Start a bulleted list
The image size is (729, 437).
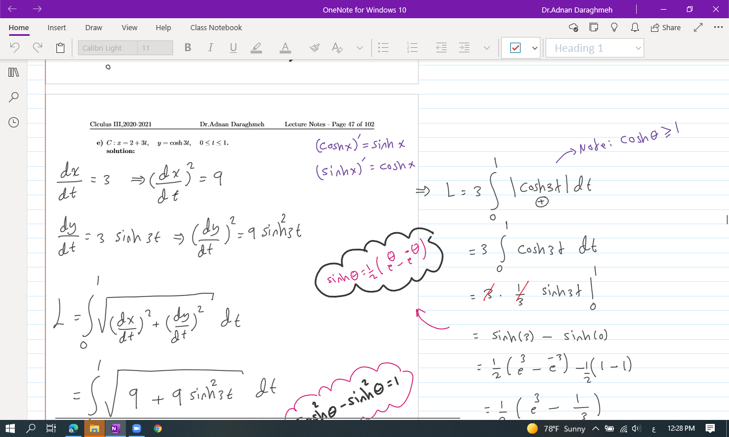[x=384, y=48]
